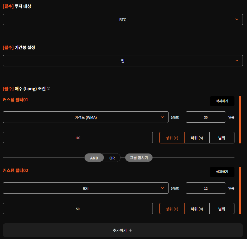Click the chevron arrow of the RSI dropdown

pyautogui.click(x=162, y=188)
